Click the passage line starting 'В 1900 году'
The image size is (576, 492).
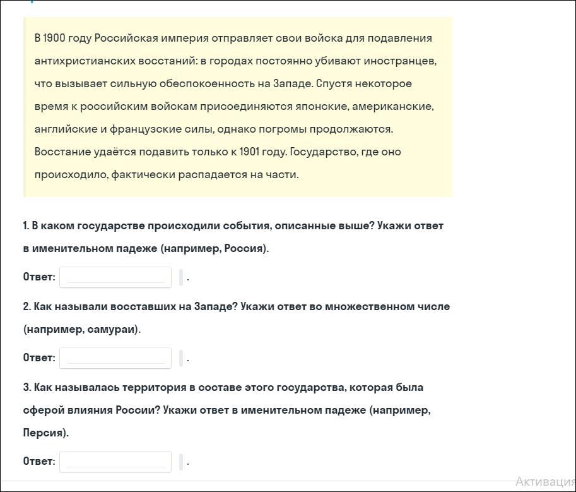coord(233,39)
